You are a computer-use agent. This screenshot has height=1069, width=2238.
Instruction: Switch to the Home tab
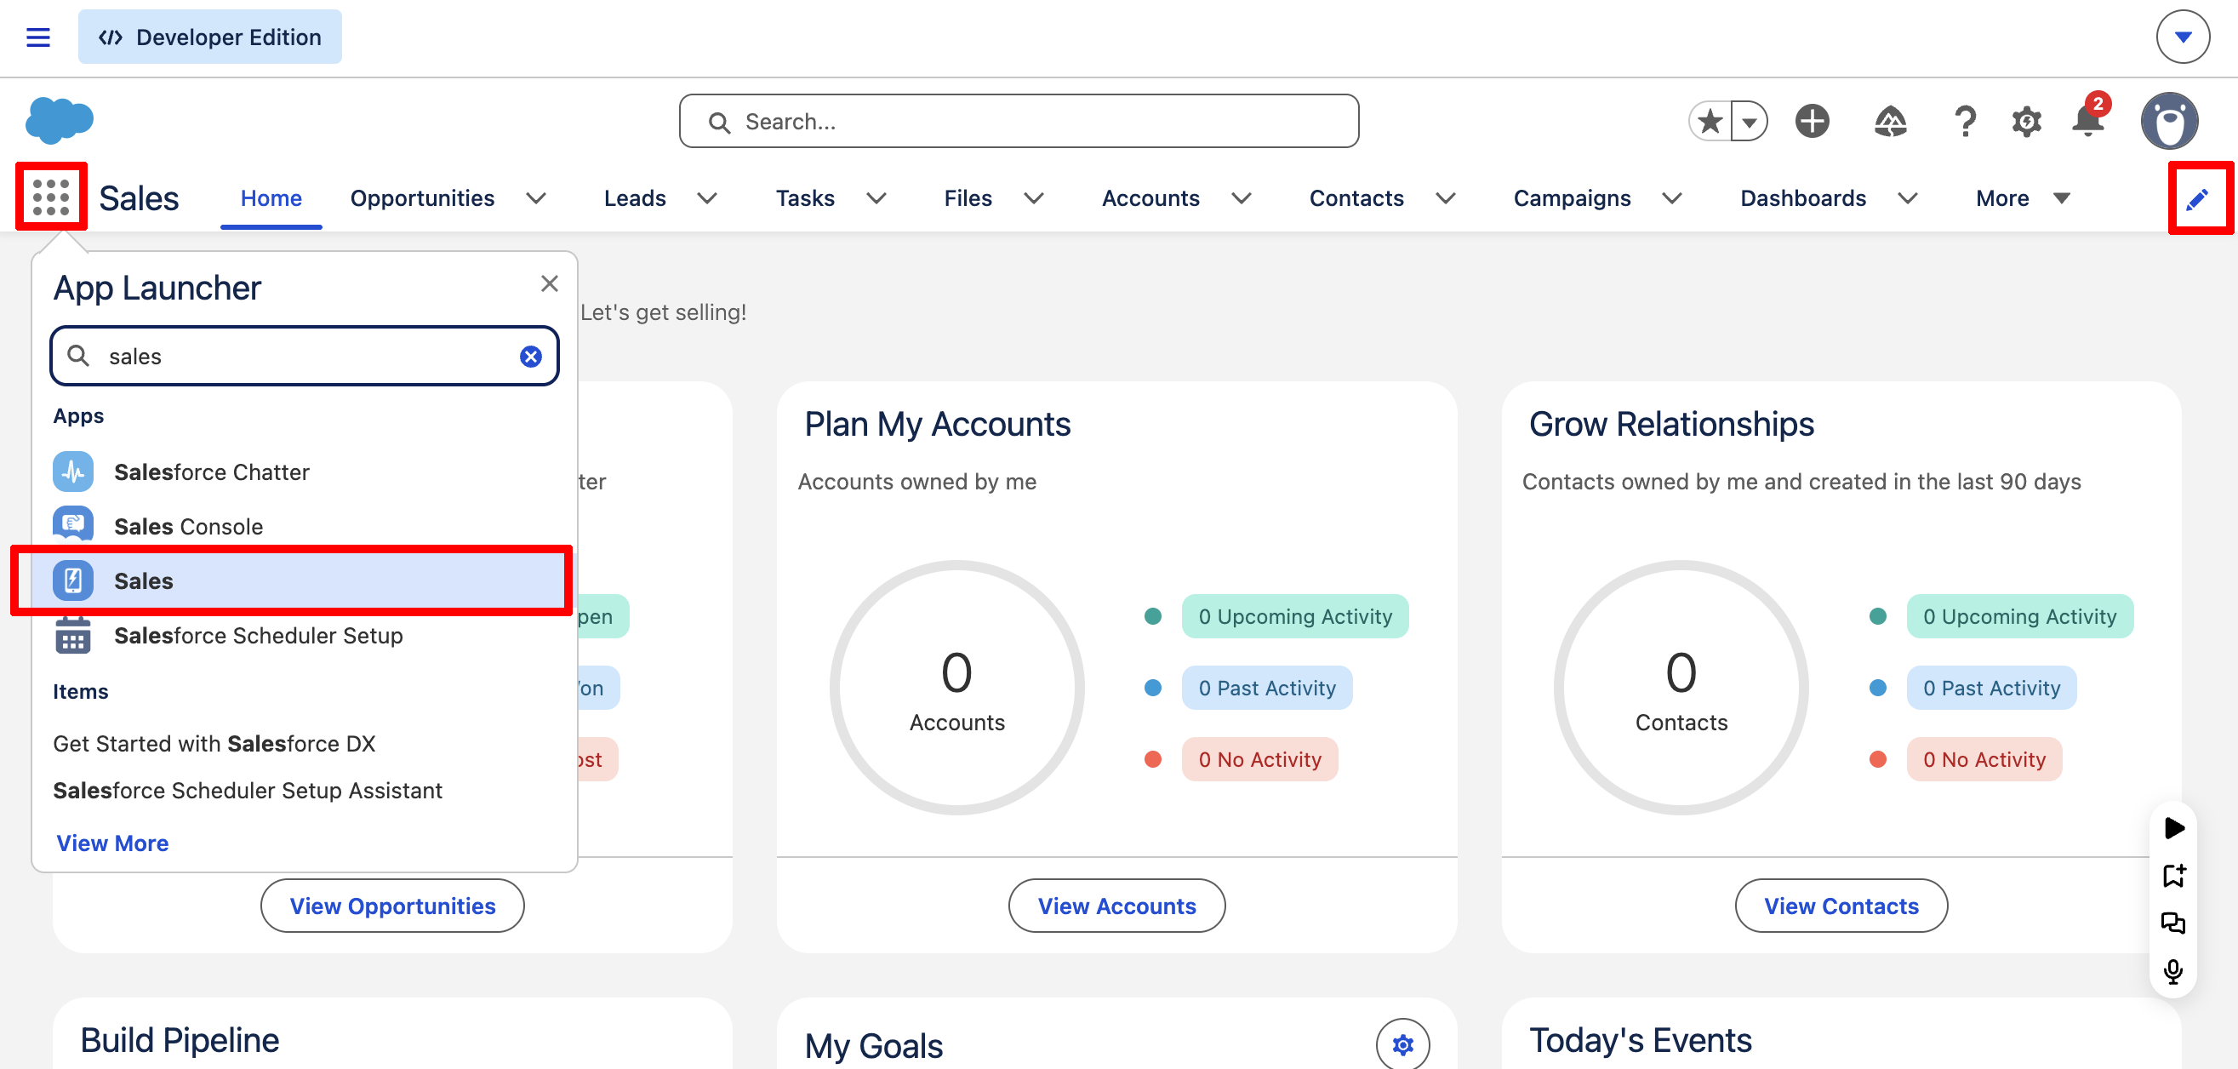tap(271, 198)
